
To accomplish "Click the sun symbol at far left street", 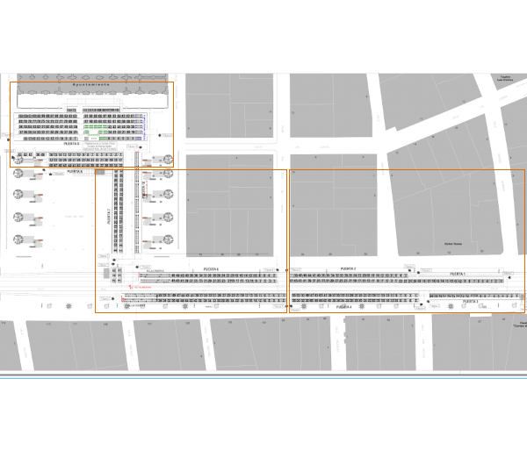I will coord(69,305).
